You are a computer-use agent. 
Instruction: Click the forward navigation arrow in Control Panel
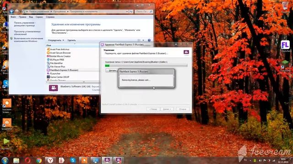coord(17,11)
